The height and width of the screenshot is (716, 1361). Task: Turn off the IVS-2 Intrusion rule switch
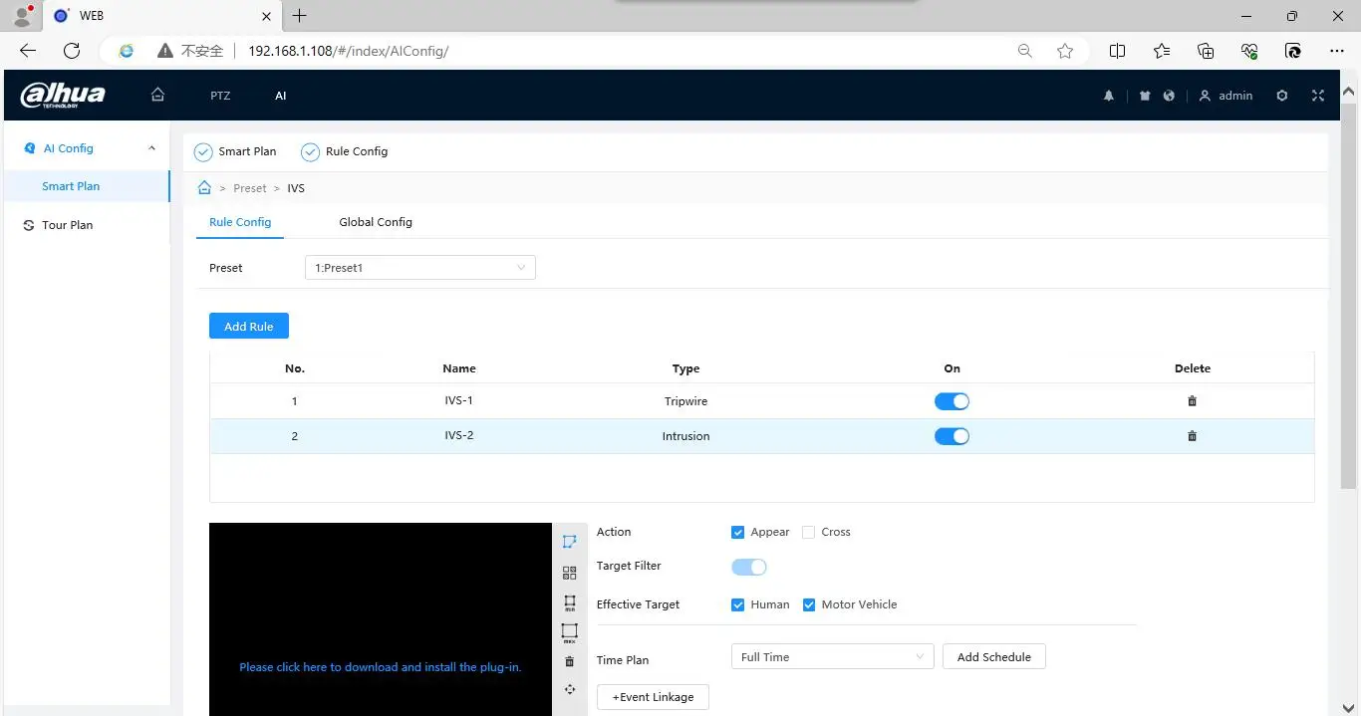point(952,436)
